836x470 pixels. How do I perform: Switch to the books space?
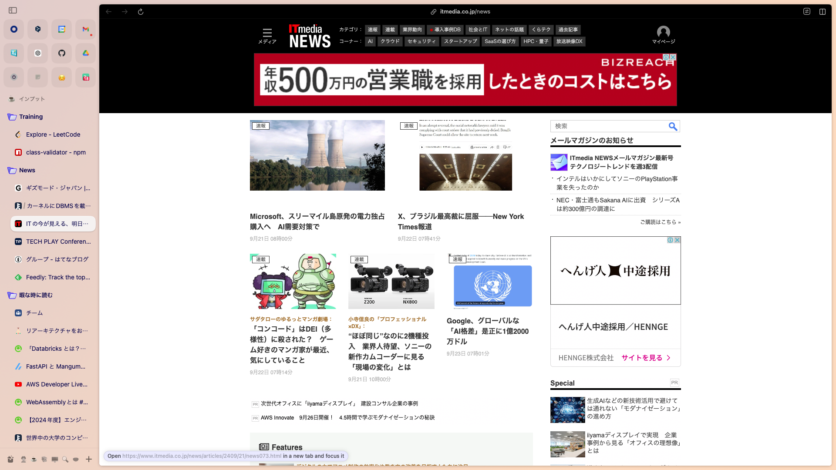tap(44, 459)
